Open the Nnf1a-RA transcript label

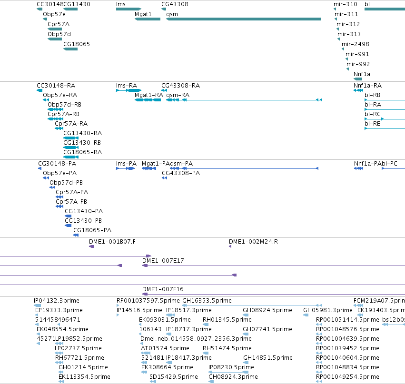pos(367,86)
